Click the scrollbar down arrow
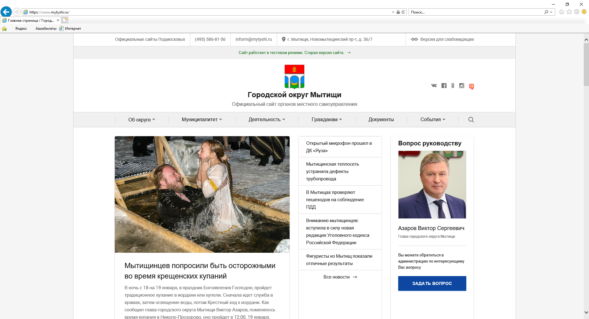 586,313
